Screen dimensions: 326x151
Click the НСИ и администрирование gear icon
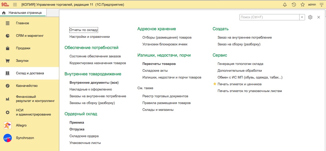pos(8,112)
